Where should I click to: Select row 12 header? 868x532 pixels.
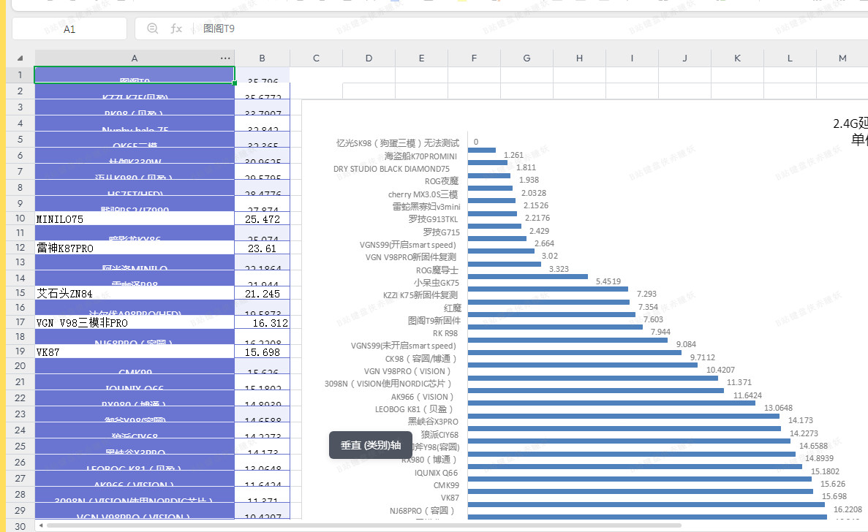(x=20, y=247)
